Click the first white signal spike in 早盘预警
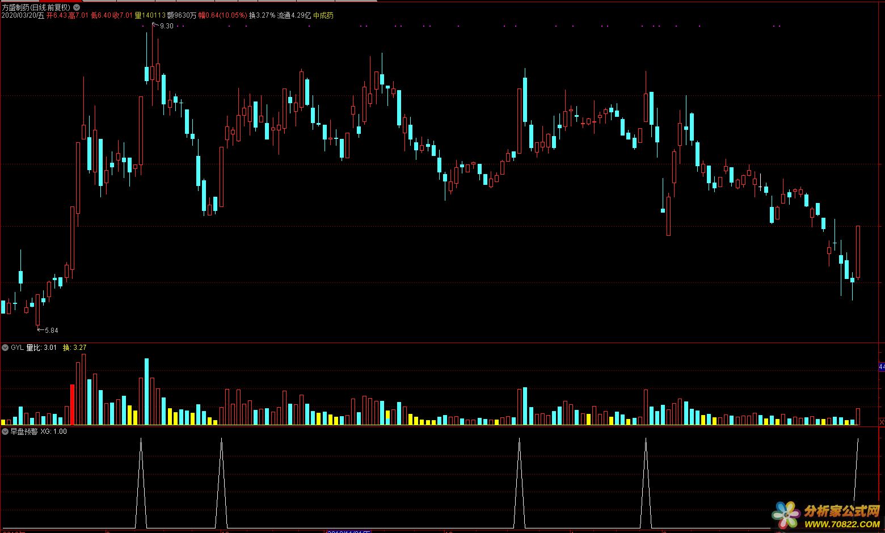Image resolution: width=885 pixels, height=533 pixels. pos(141,482)
